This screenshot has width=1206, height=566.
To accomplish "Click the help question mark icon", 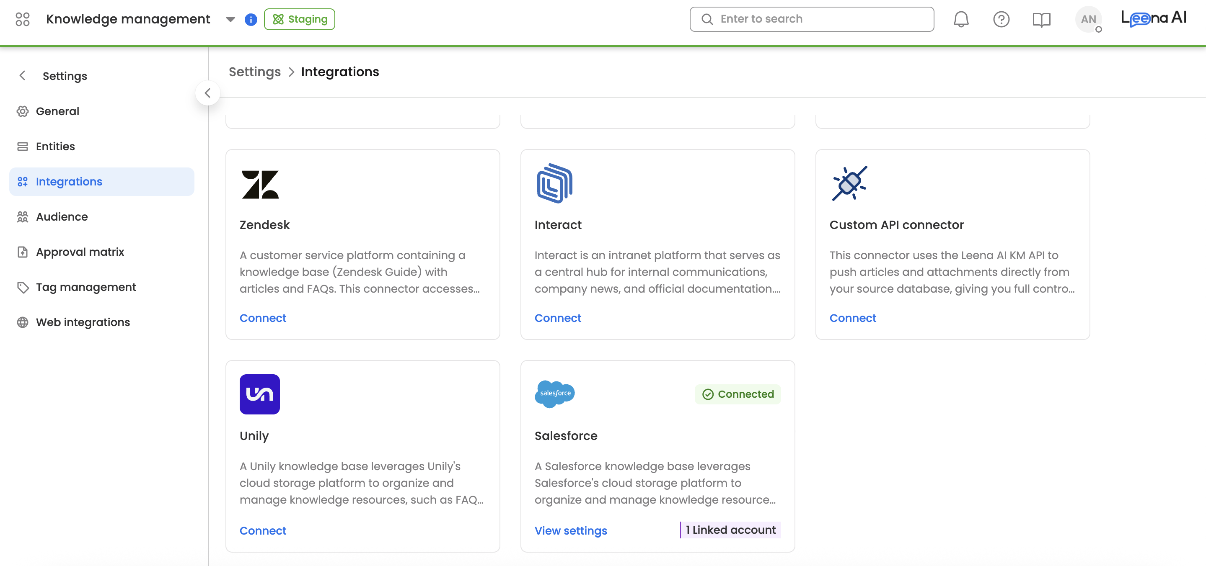I will tap(1001, 19).
